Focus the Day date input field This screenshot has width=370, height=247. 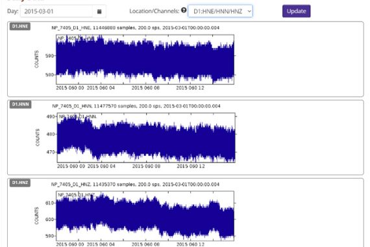56,11
